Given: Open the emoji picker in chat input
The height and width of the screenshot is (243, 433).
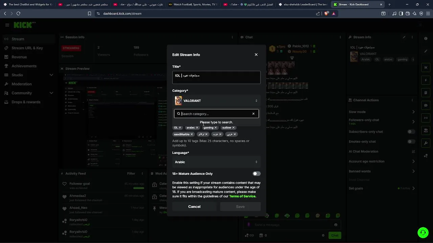Looking at the screenshot, I should (336, 225).
